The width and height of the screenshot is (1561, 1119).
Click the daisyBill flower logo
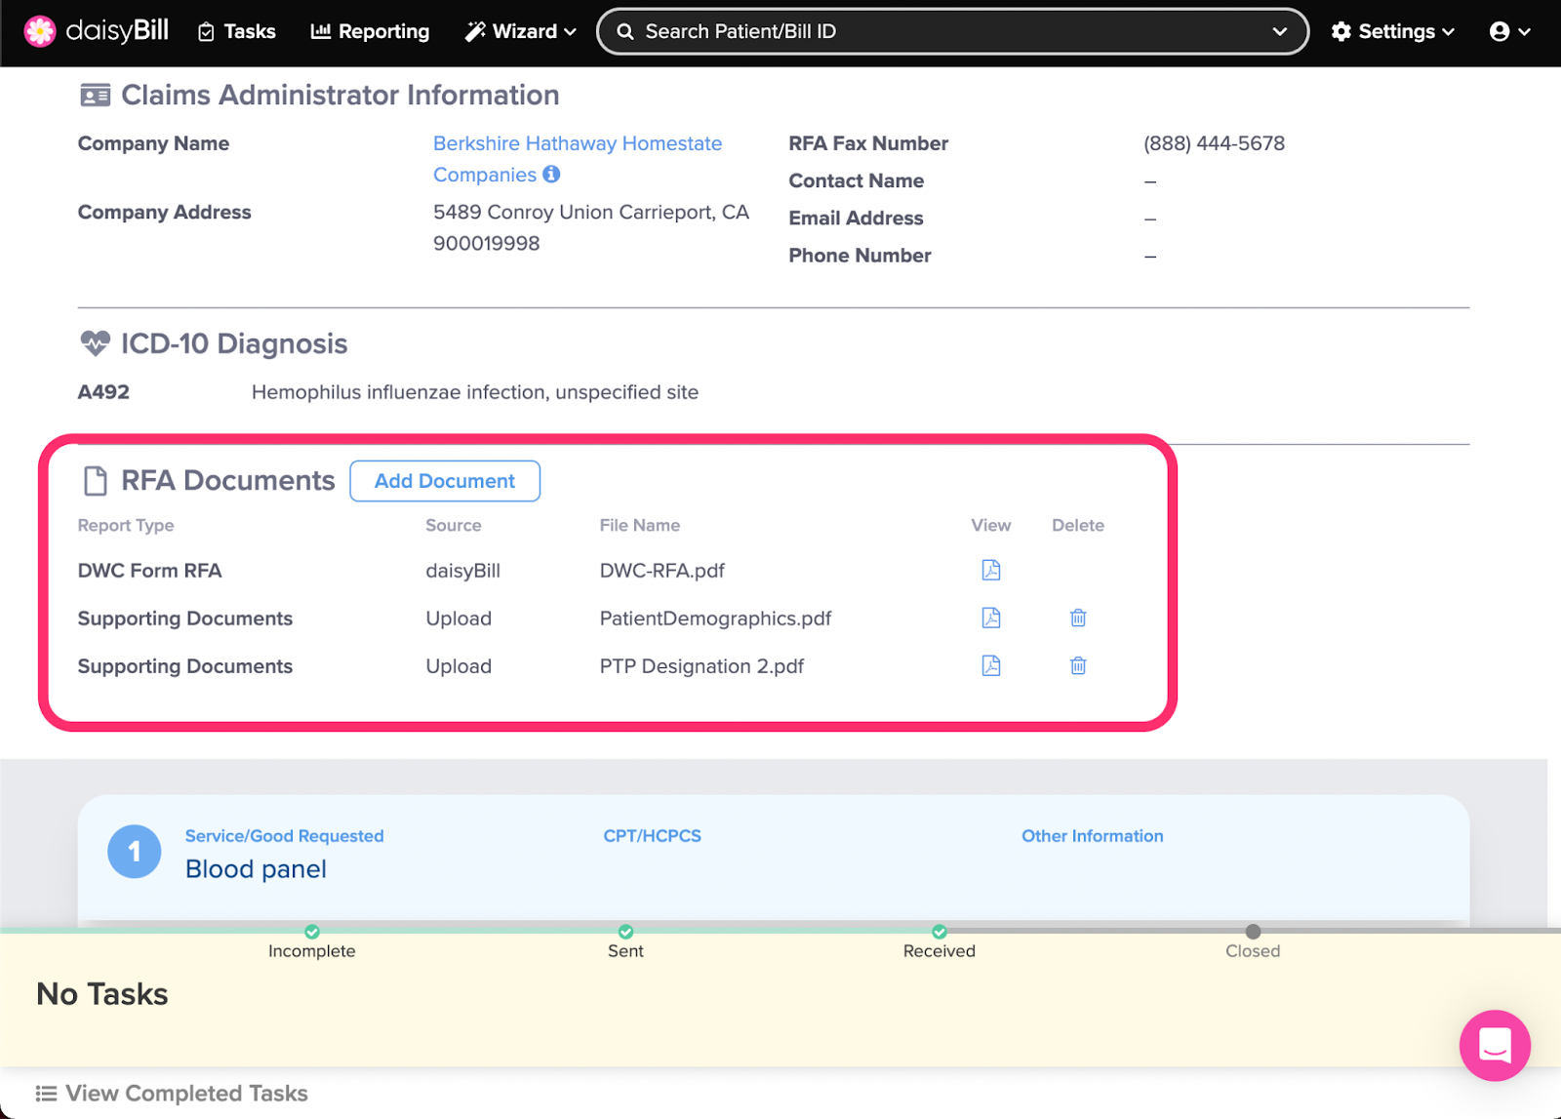tap(40, 31)
